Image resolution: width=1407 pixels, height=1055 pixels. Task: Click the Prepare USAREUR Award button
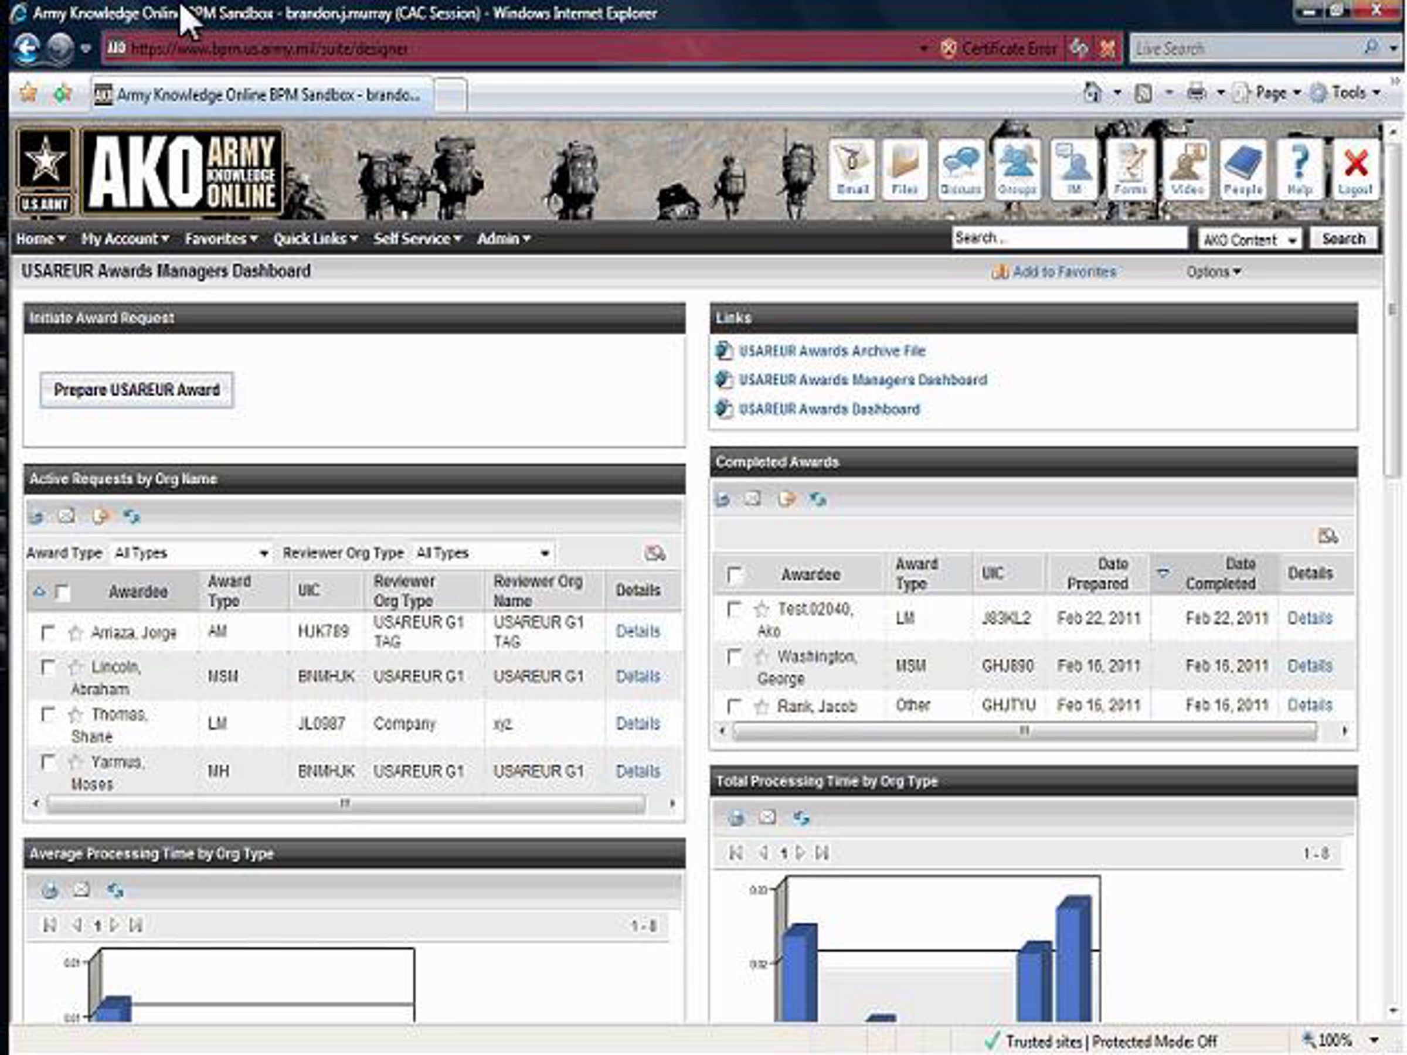coord(137,390)
